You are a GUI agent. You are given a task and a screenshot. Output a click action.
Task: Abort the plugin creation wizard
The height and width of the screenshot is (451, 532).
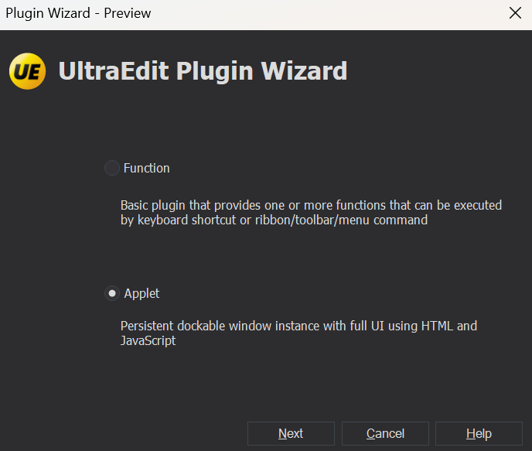click(x=385, y=433)
